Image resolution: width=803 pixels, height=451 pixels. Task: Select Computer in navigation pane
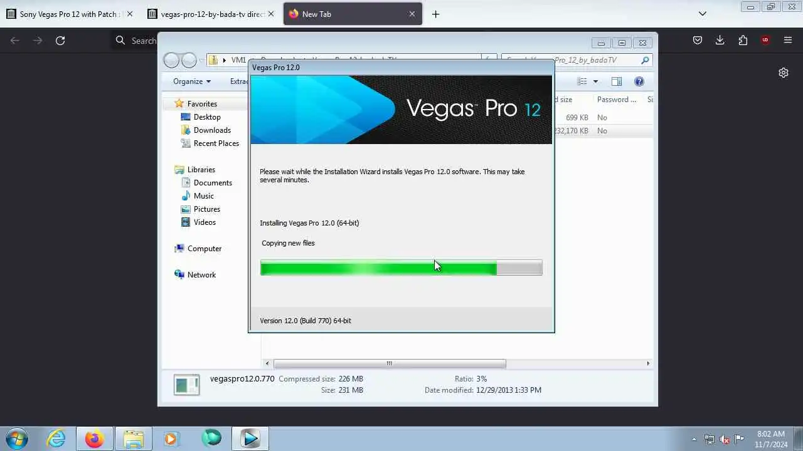(x=205, y=249)
